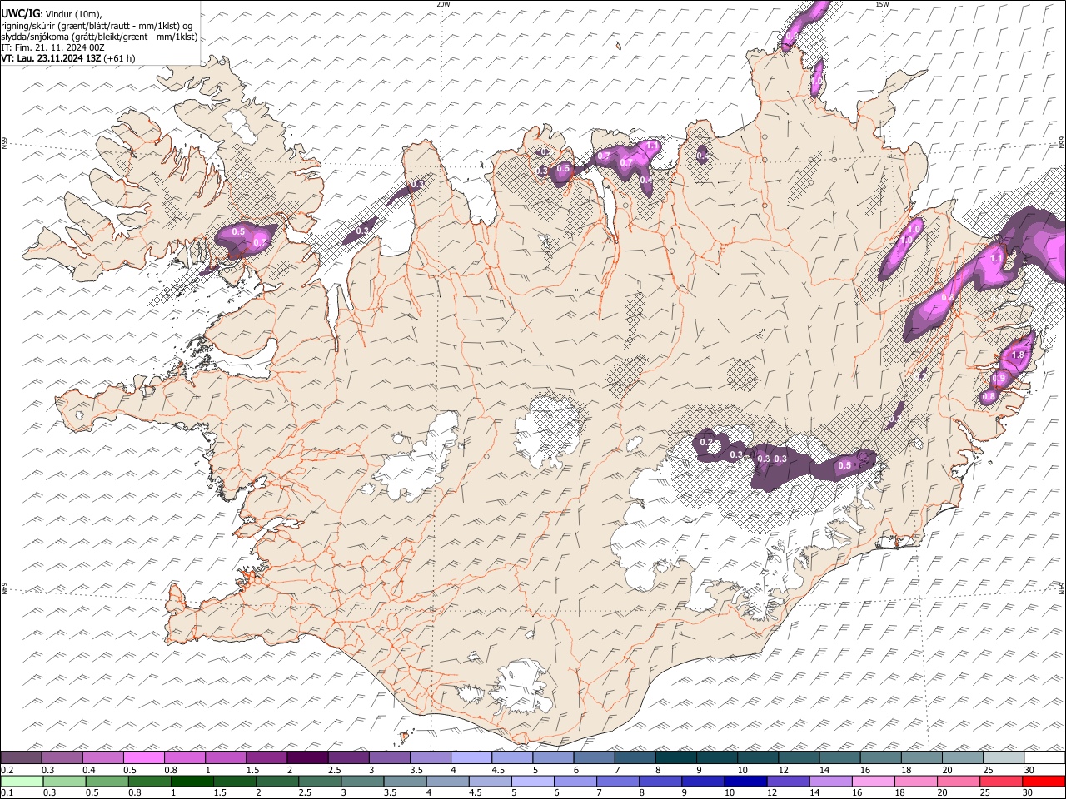Click the '20W' longitude label at top

click(443, 4)
